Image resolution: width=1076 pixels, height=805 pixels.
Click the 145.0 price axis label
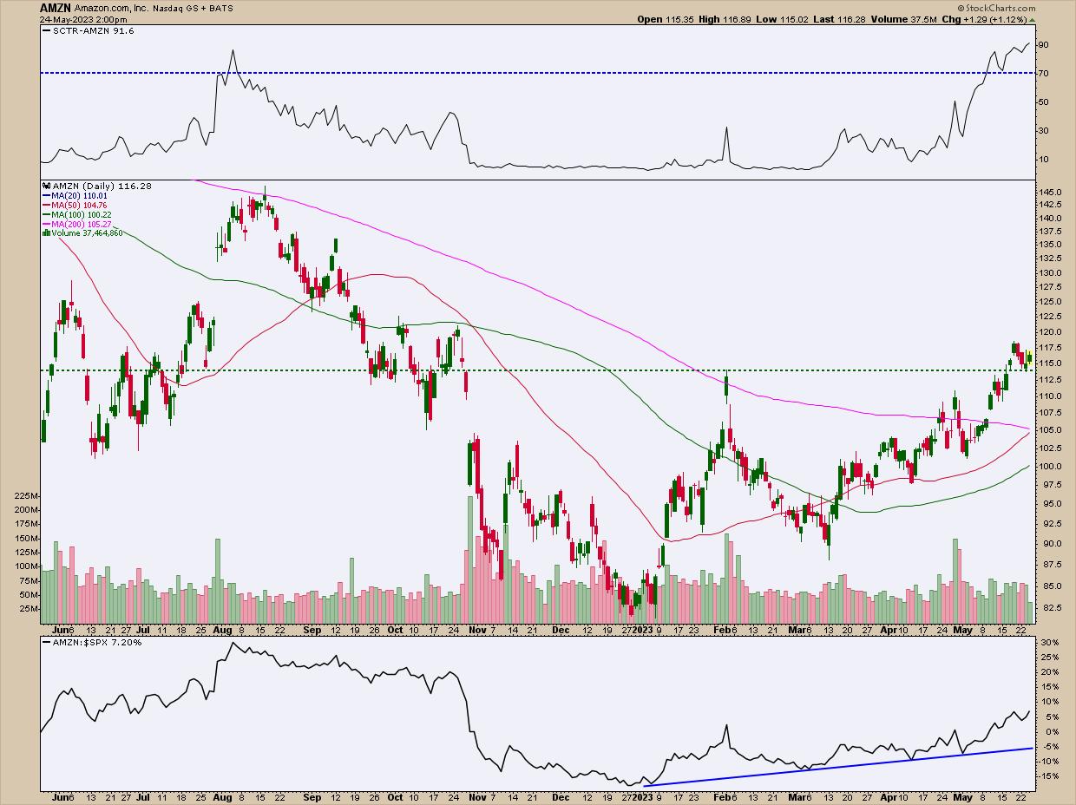pyautogui.click(x=1051, y=192)
